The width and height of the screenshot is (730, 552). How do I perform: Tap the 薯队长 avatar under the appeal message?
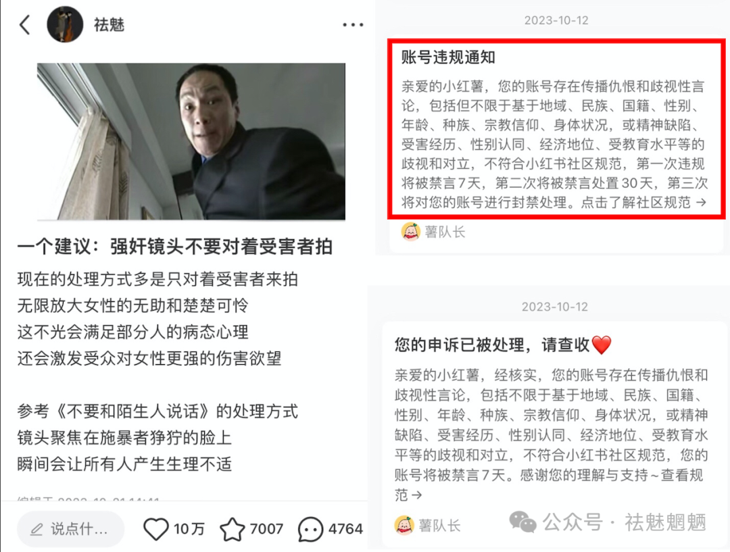(404, 525)
